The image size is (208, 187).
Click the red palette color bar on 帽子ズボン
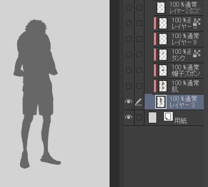tap(155, 70)
